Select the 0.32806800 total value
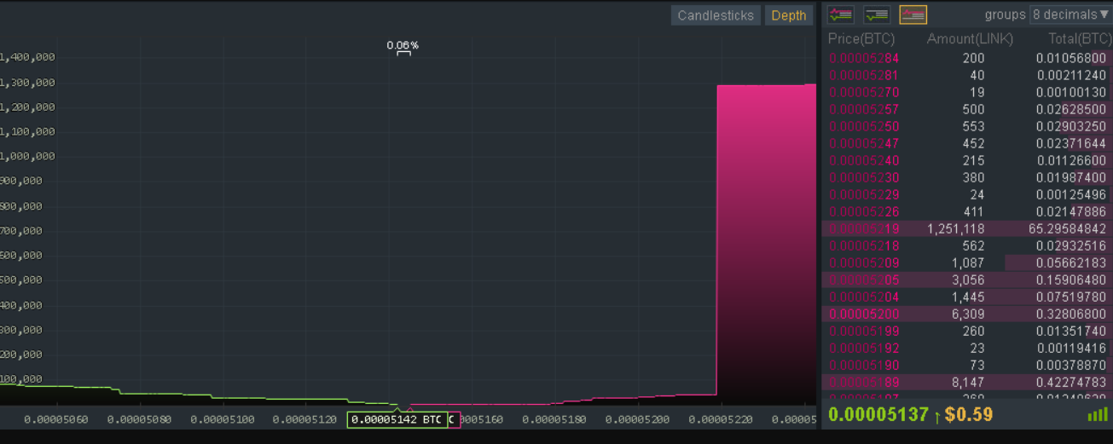The height and width of the screenshot is (444, 1113). tap(1071, 314)
